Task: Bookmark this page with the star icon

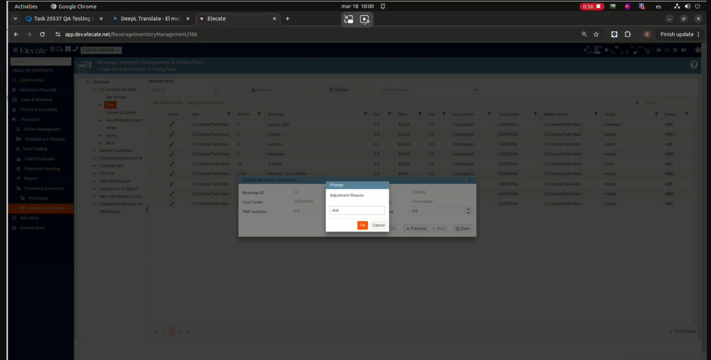Action: tap(596, 34)
